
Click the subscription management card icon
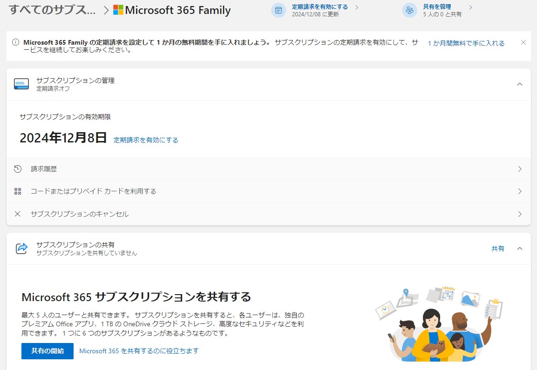[21, 84]
